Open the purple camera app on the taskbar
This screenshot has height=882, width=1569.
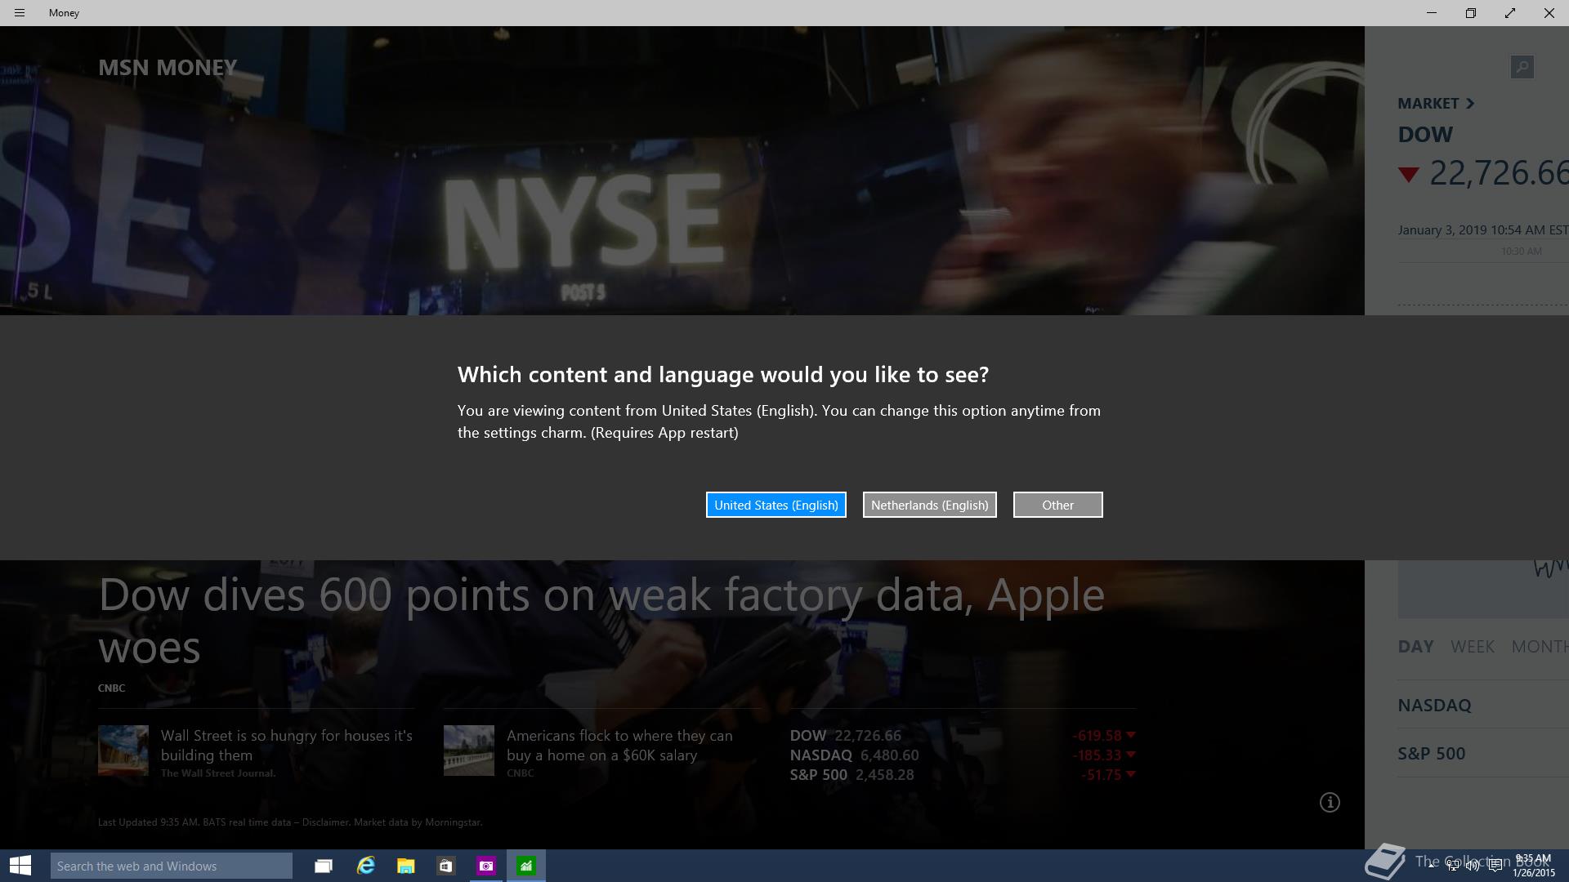point(486,866)
